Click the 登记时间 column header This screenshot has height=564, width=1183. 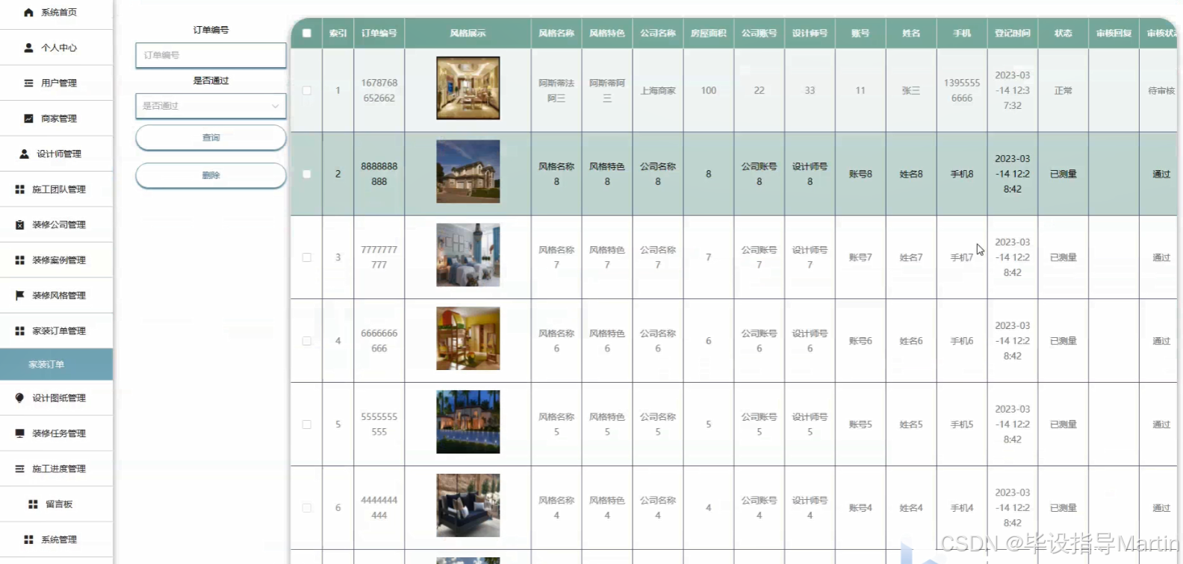(x=1013, y=33)
